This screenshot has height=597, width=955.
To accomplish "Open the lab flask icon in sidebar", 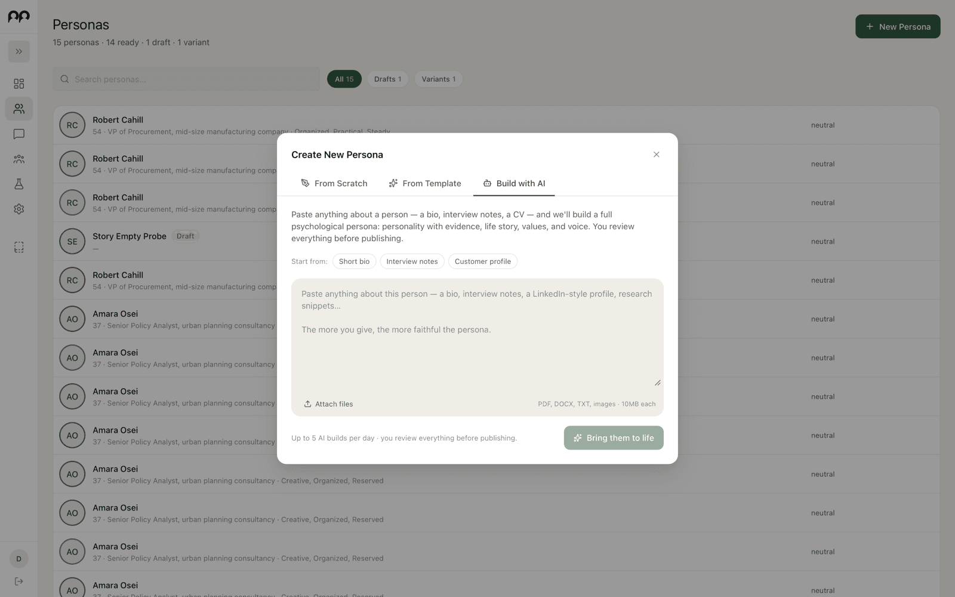I will [x=19, y=184].
